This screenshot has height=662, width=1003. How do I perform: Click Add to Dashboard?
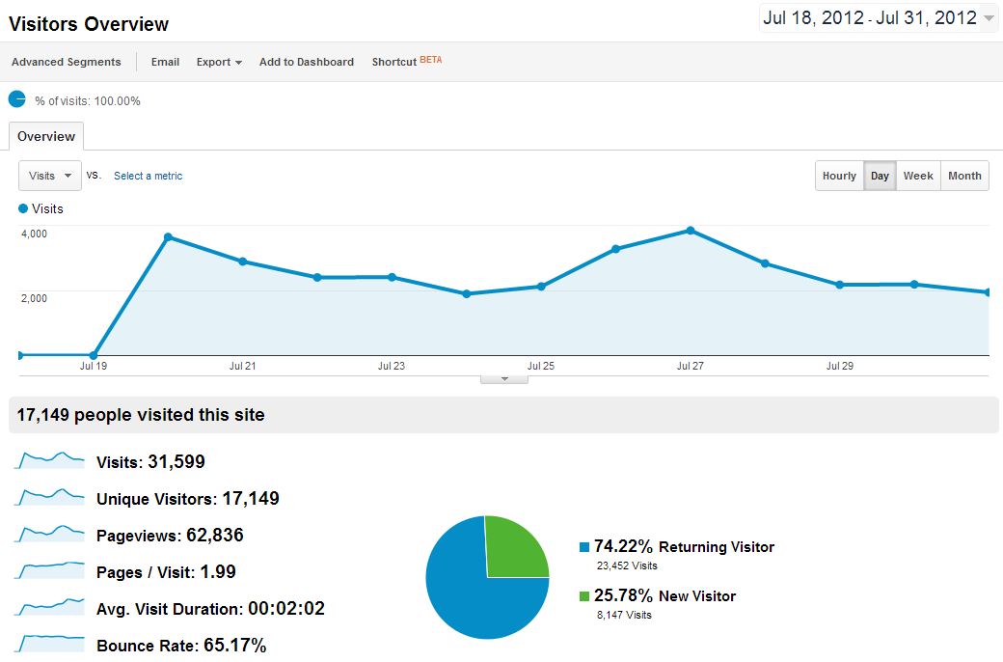tap(307, 62)
